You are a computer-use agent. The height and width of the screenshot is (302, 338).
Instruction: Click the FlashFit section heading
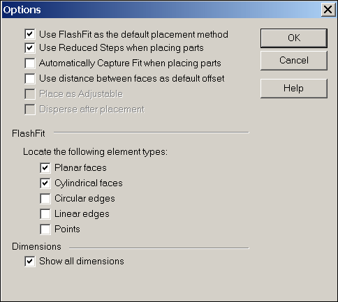[29, 134]
